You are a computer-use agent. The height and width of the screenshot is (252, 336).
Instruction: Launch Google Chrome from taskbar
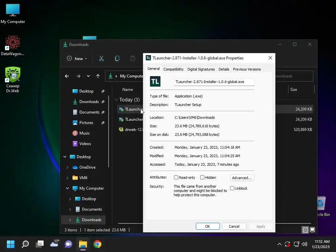[x=97, y=244]
